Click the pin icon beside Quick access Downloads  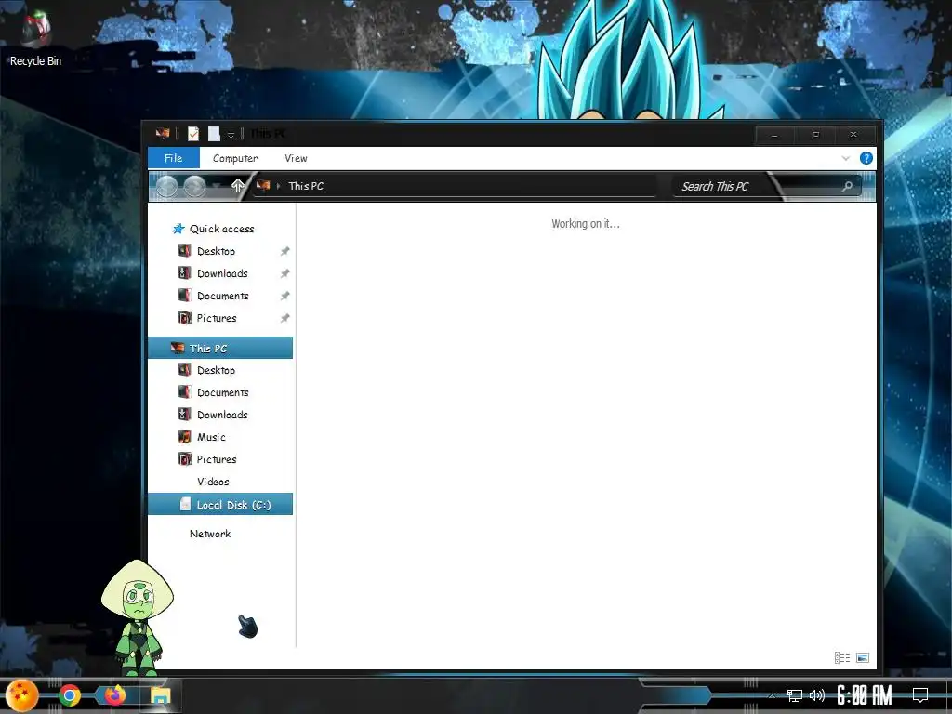(284, 274)
